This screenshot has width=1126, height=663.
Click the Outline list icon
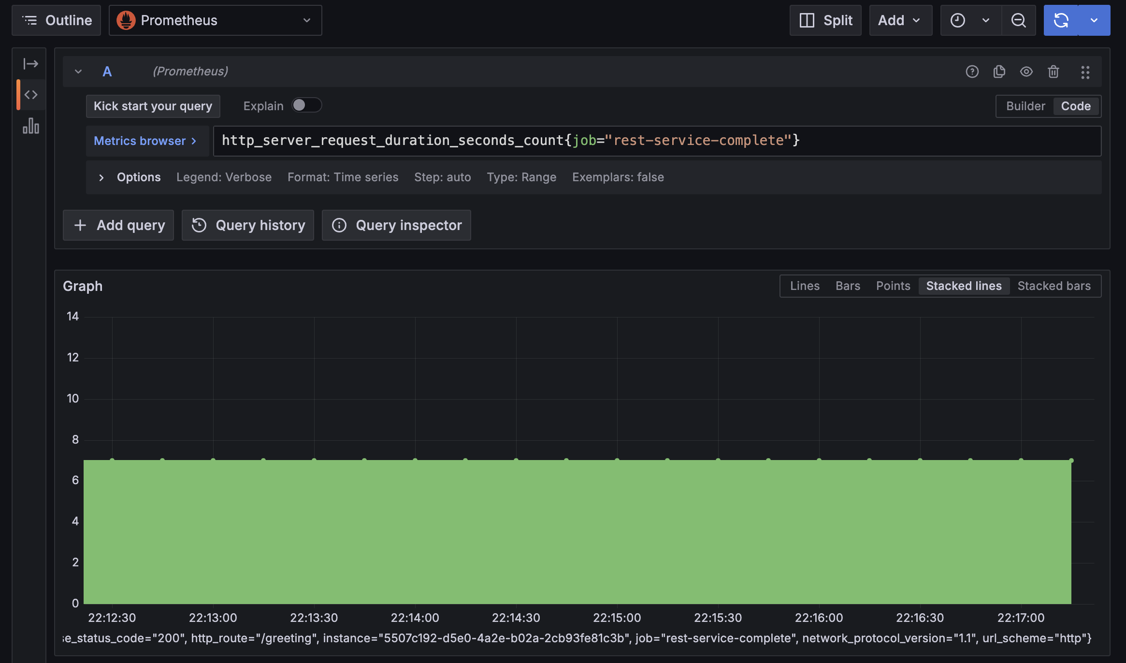pyautogui.click(x=30, y=20)
